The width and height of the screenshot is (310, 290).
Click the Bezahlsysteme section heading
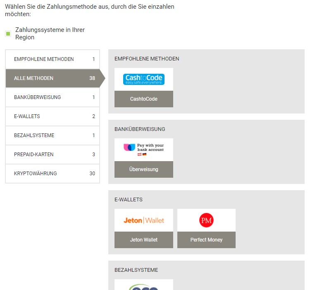136,270
